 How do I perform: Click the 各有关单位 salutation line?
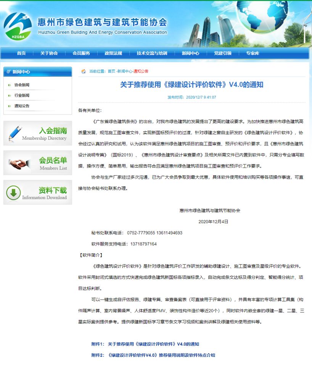point(90,110)
